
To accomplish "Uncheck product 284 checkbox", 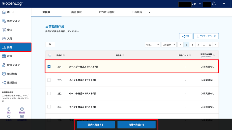I will click(x=49, y=67).
